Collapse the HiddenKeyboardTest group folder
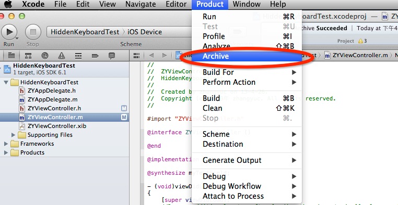Viewport: 398px width, 205px height. click(x=6, y=82)
